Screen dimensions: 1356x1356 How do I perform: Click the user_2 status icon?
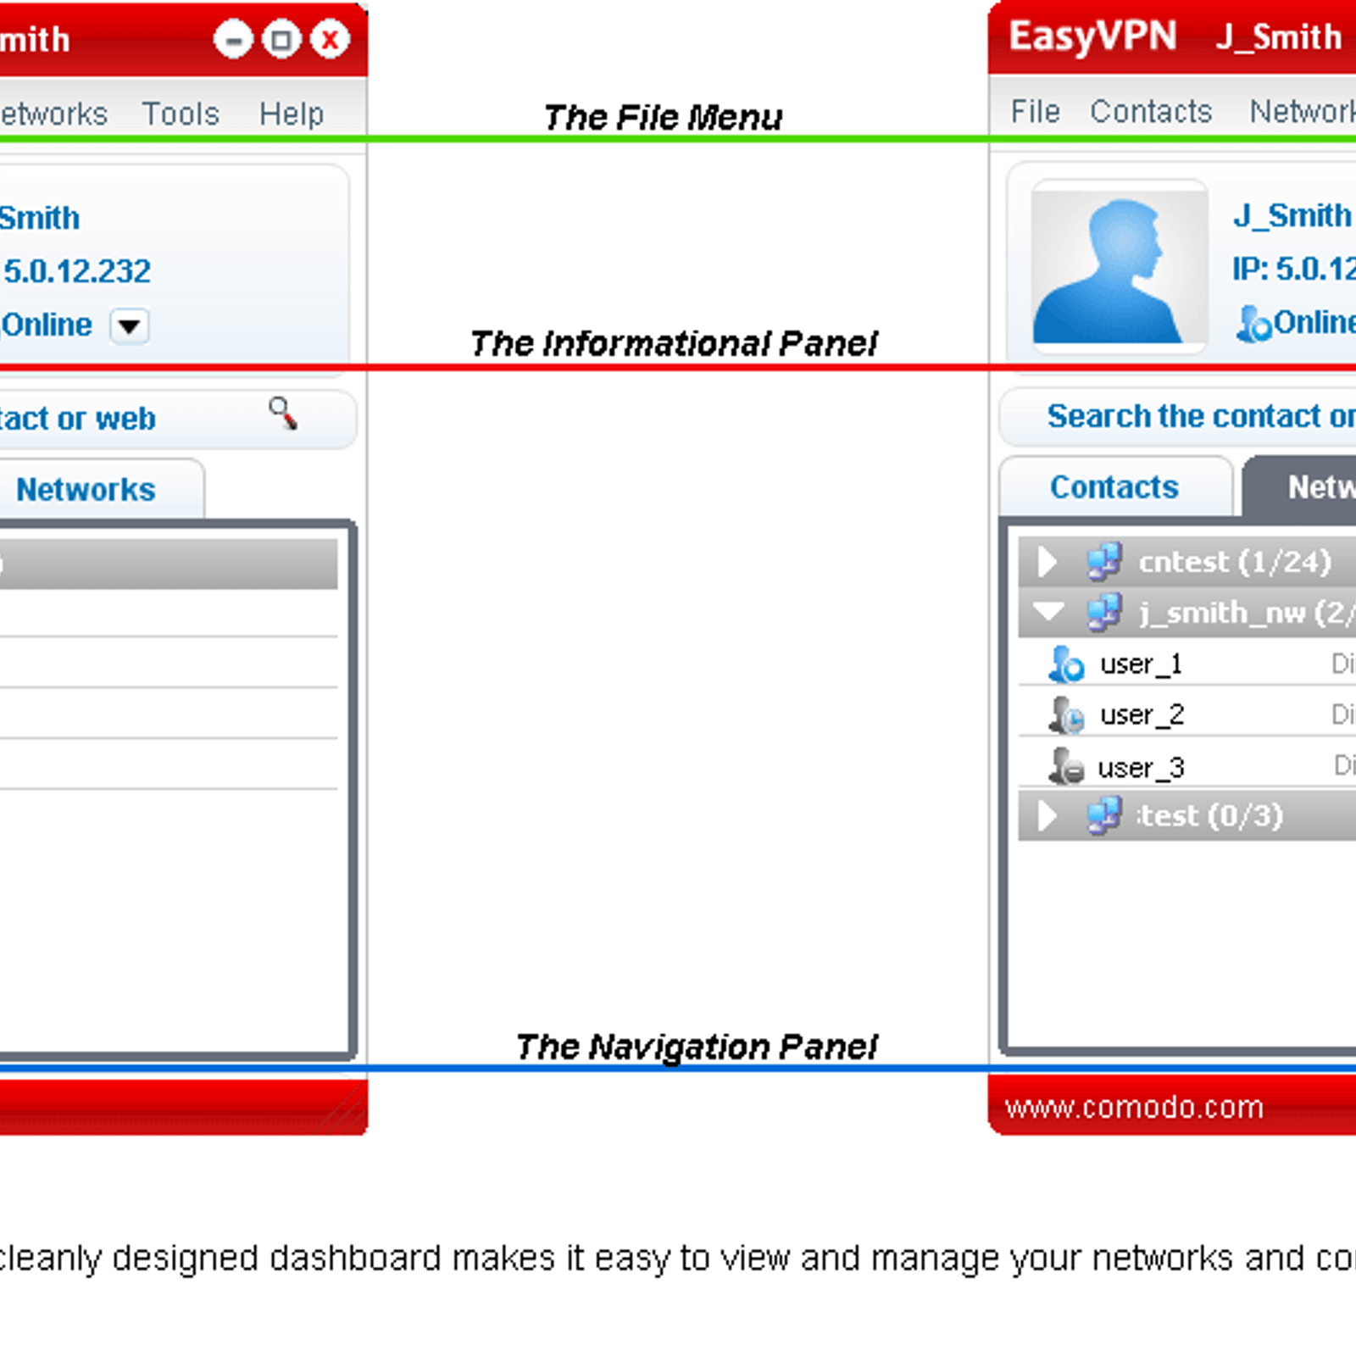(1066, 714)
